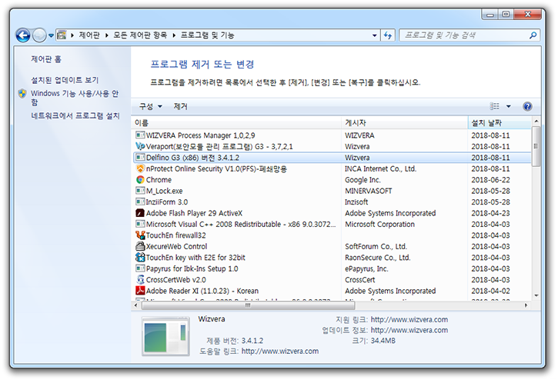Select CrossCertWeb v2.0 program name

click(x=175, y=280)
